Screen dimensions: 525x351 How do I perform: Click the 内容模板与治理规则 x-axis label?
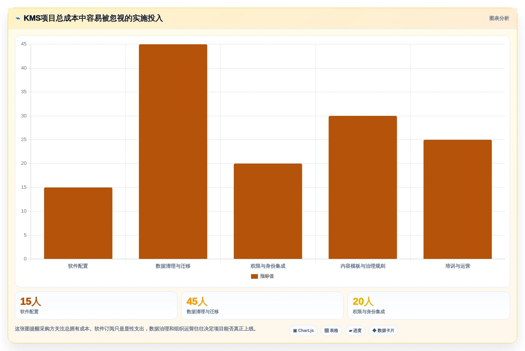pyautogui.click(x=363, y=266)
